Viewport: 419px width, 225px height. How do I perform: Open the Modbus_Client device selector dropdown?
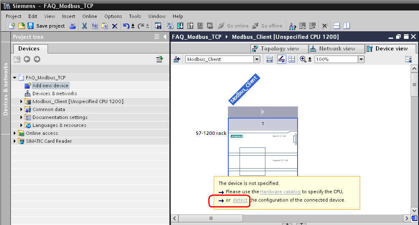click(257, 59)
